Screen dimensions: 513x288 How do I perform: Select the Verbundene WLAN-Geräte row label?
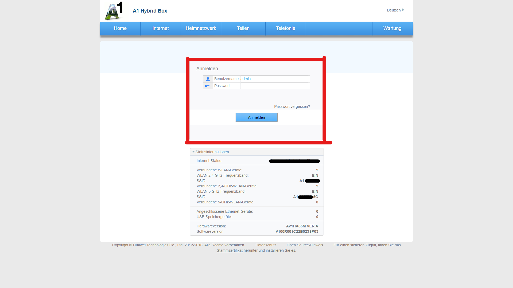[219, 170]
